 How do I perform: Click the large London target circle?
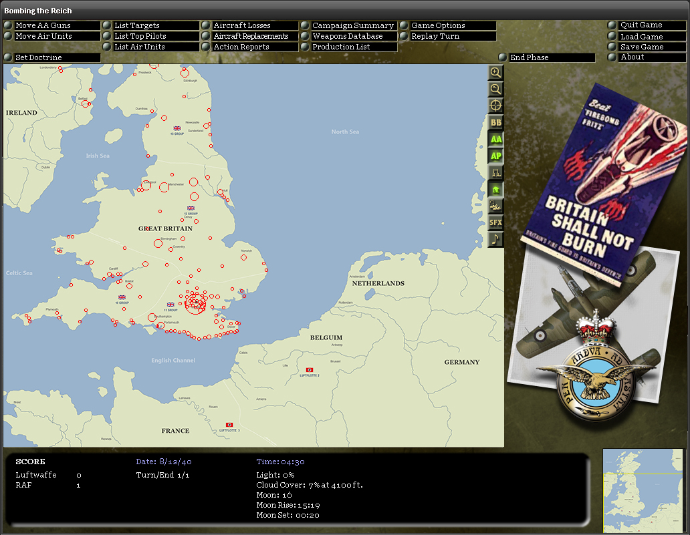195,303
